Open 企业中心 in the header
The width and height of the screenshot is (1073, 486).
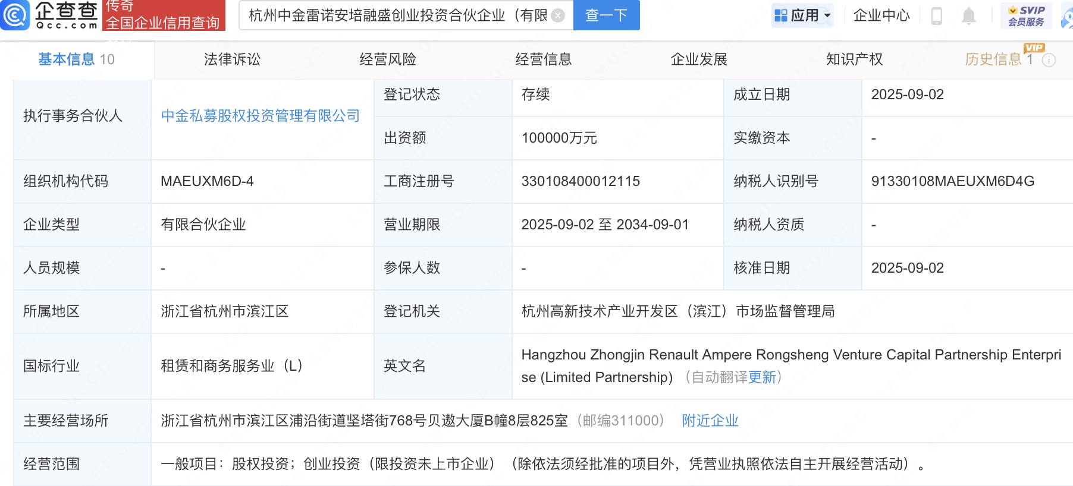[881, 15]
